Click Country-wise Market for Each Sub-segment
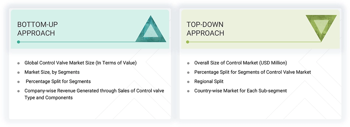Image resolution: width=350 pixels, height=127 pixels. click(x=241, y=91)
